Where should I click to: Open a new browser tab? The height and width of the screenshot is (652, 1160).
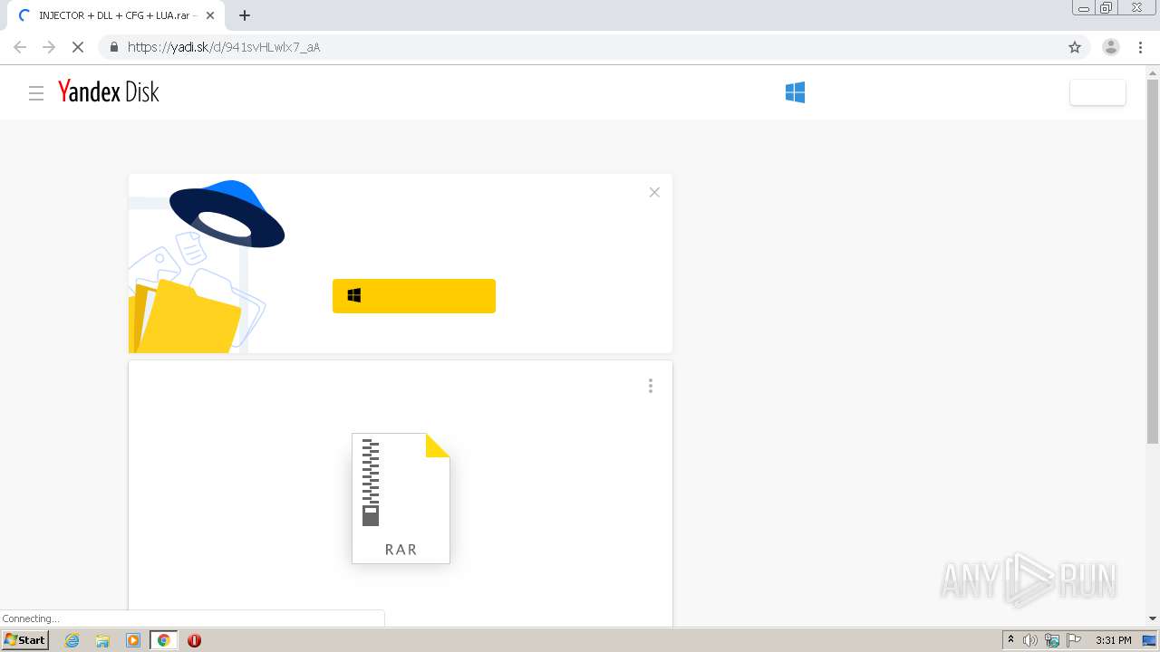pyautogui.click(x=244, y=15)
